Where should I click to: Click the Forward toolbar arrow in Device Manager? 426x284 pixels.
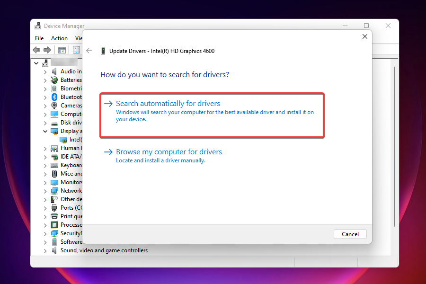pyautogui.click(x=47, y=50)
